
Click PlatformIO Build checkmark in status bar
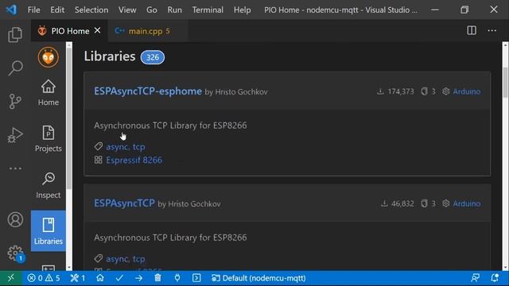point(119,278)
